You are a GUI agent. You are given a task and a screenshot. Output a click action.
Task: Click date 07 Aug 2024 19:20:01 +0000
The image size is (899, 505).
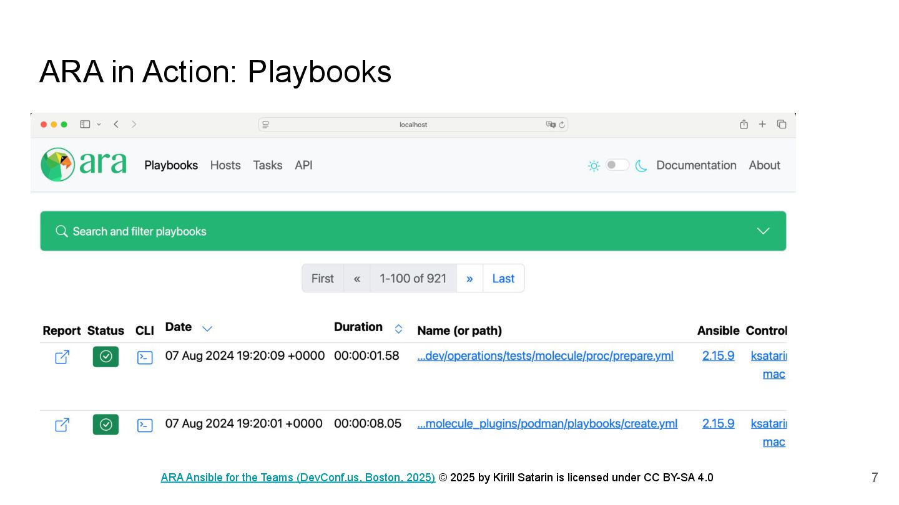(243, 424)
